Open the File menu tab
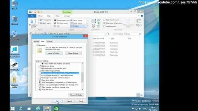Image resolution: width=198 pixels, height=111 pixels. point(32,16)
